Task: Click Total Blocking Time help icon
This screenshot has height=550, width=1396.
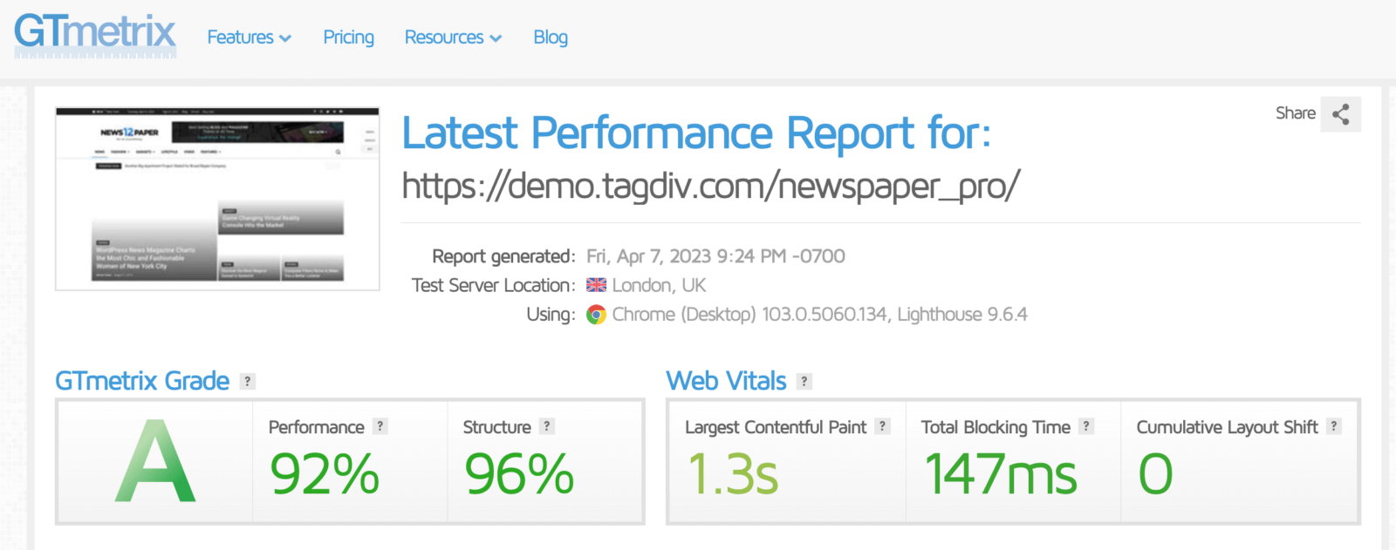Action: point(1086,426)
